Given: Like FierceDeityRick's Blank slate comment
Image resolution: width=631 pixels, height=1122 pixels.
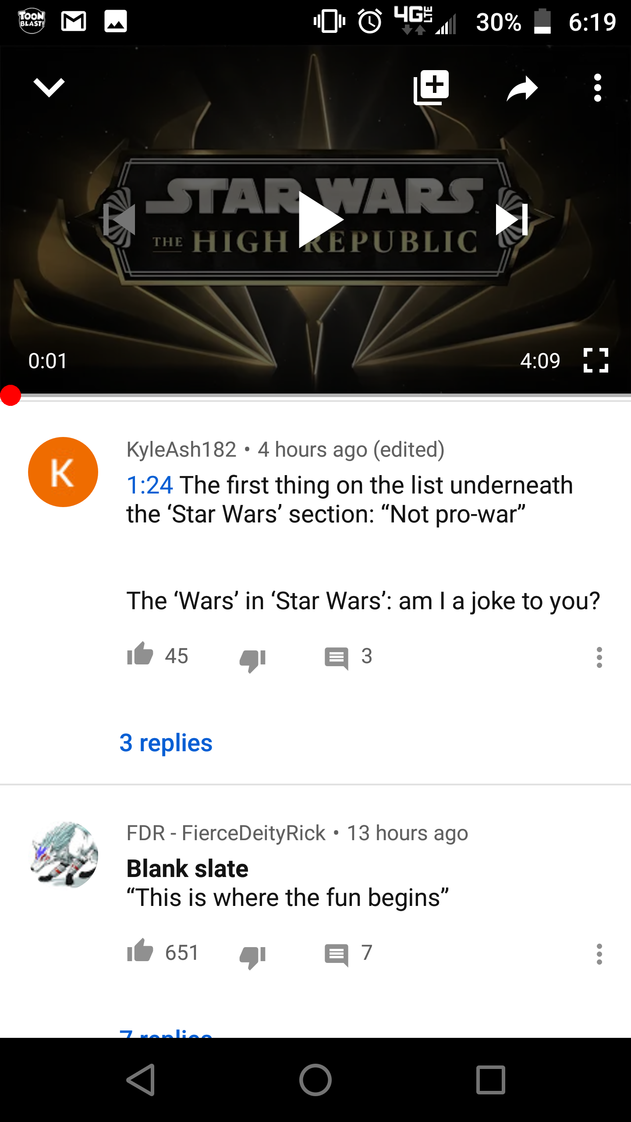Looking at the screenshot, I should pyautogui.click(x=140, y=951).
